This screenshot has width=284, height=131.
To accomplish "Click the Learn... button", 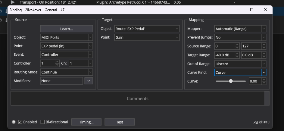I will click(66, 29).
